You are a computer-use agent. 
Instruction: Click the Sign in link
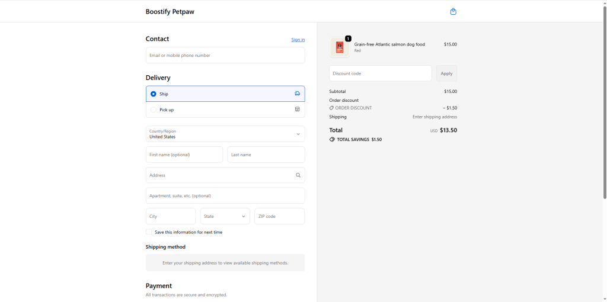tap(298, 40)
